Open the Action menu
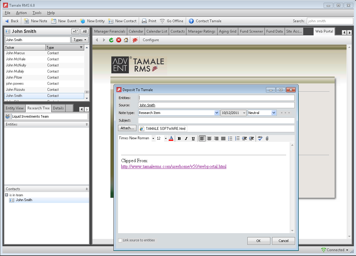 [x=21, y=13]
